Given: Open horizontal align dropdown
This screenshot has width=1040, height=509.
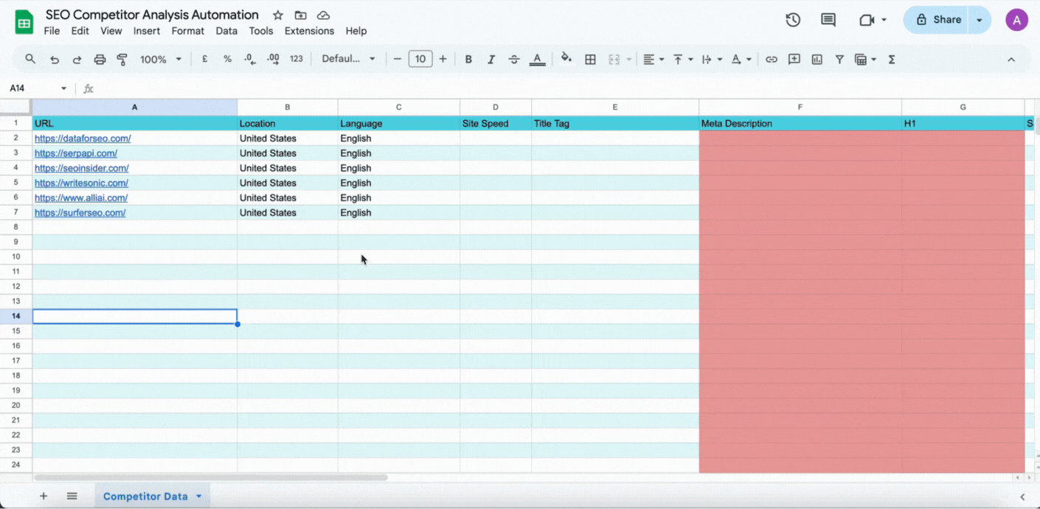Looking at the screenshot, I should tap(653, 59).
